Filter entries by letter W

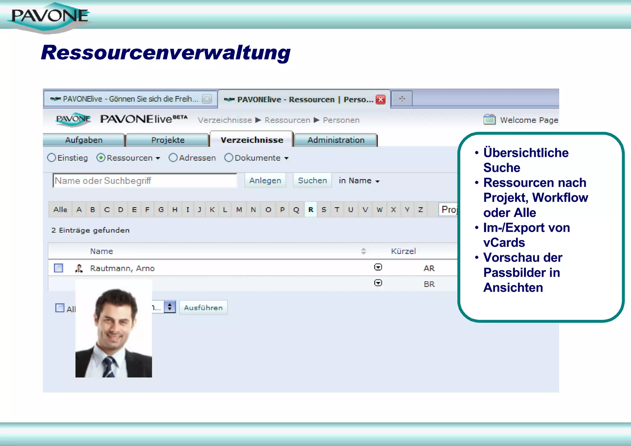[x=380, y=210]
